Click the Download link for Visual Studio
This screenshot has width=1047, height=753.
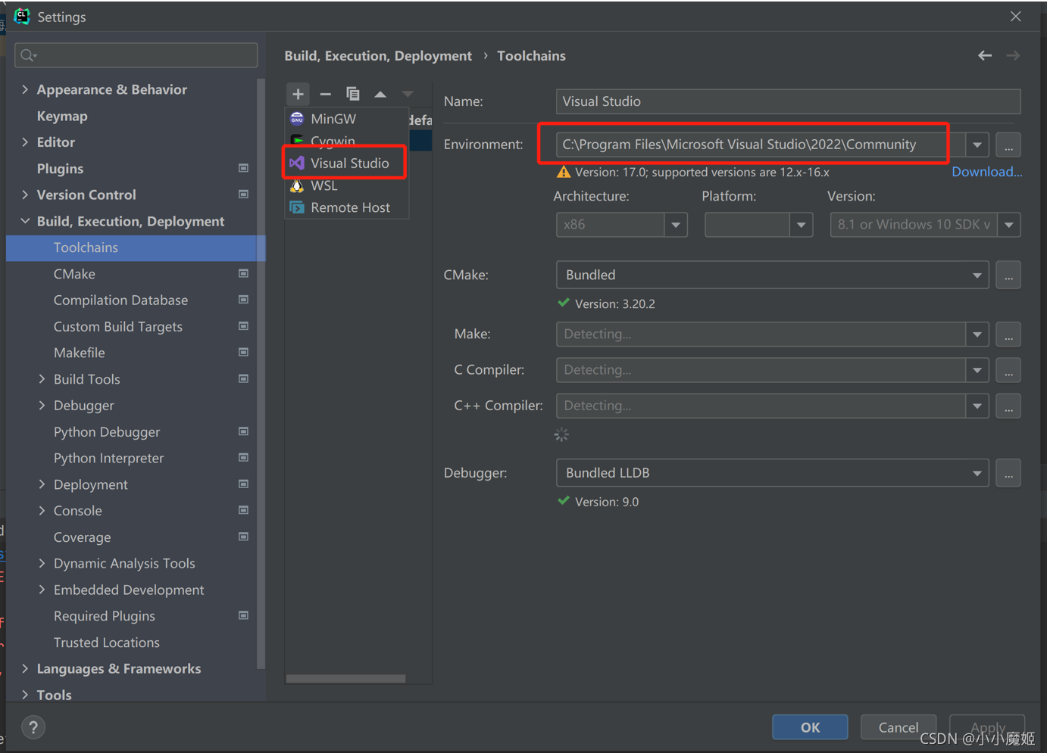coord(986,172)
